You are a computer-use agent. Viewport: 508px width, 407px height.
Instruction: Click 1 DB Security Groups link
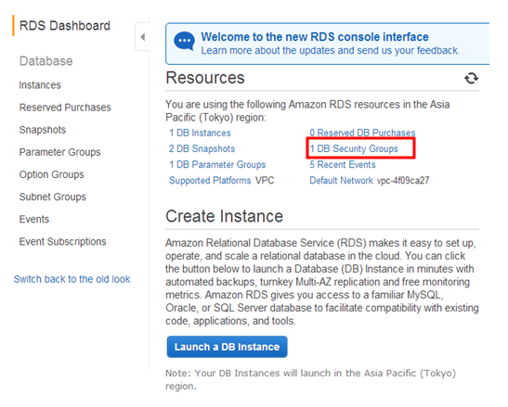[x=354, y=148]
